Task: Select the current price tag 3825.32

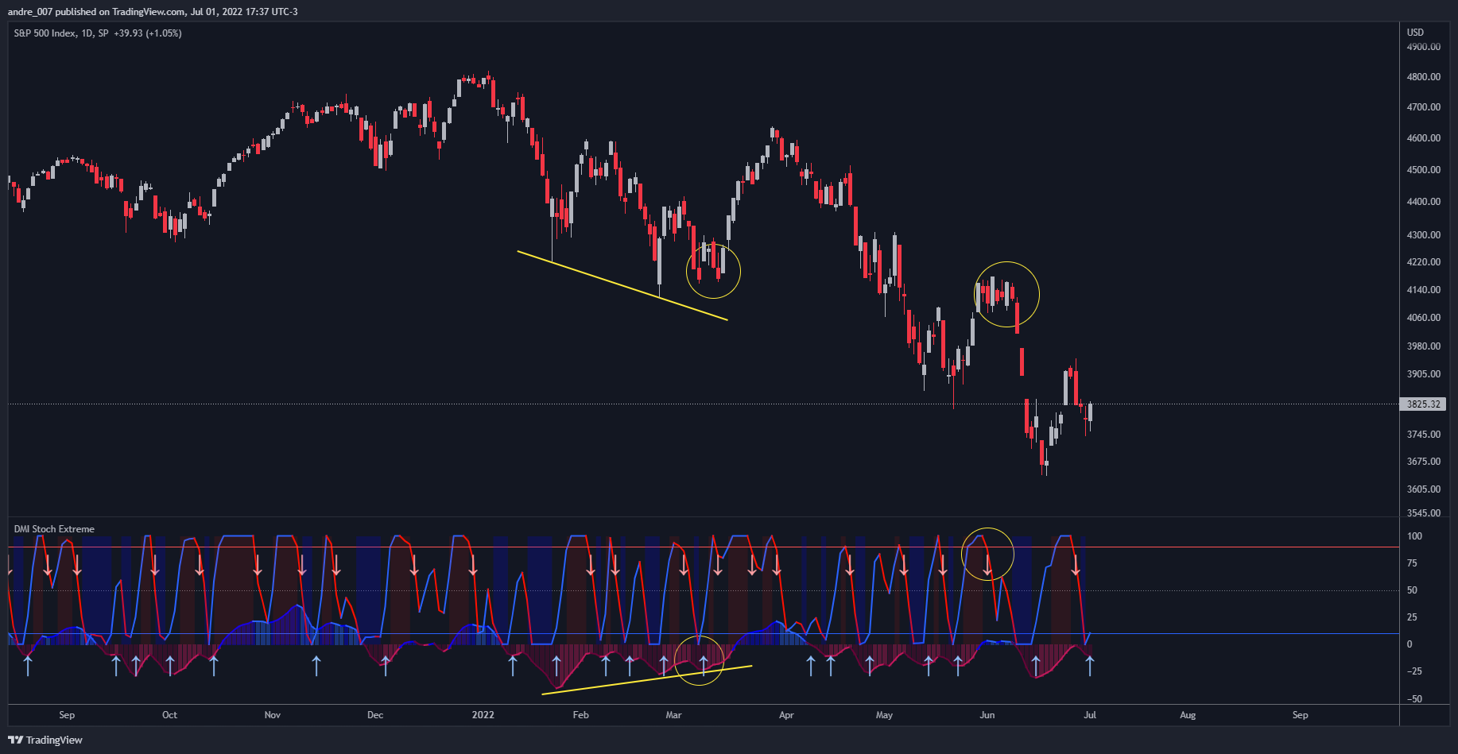Action: (1423, 404)
